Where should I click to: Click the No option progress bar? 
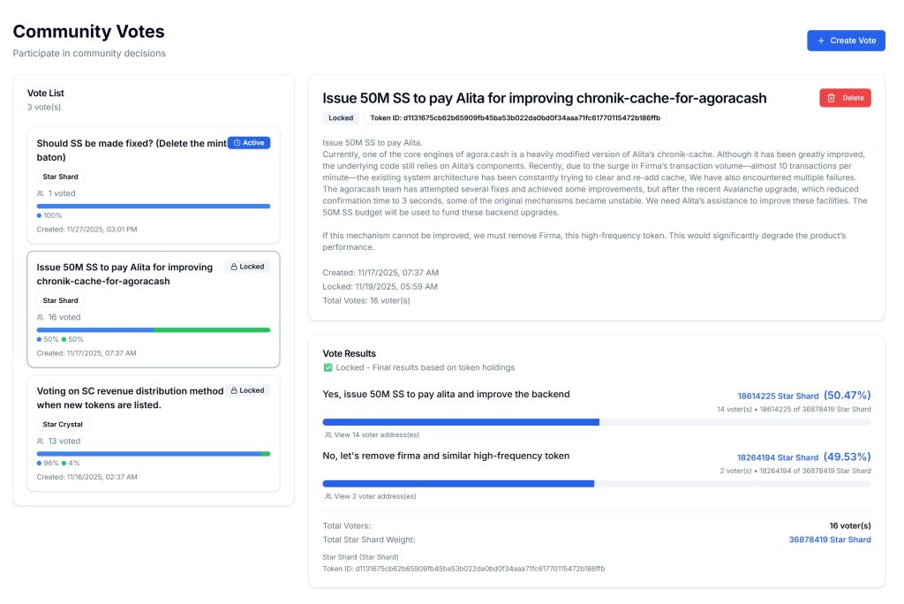coord(596,484)
